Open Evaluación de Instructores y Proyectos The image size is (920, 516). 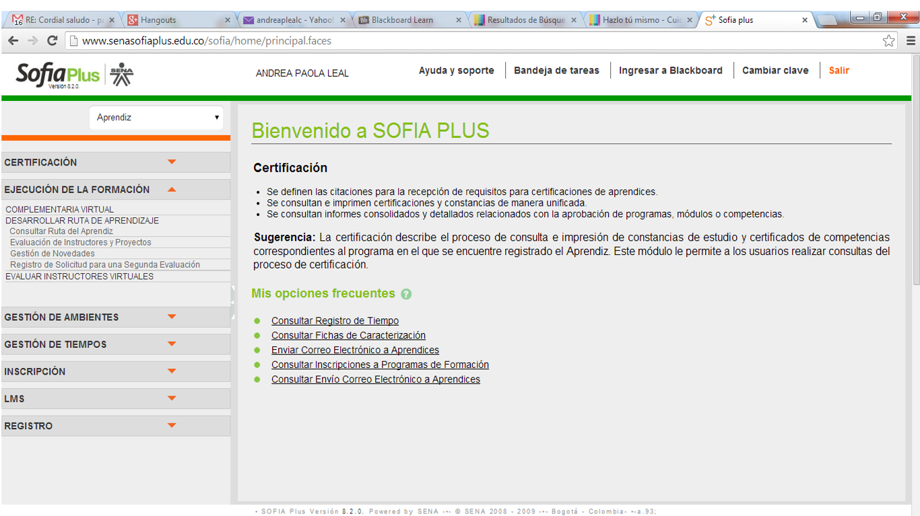click(81, 242)
